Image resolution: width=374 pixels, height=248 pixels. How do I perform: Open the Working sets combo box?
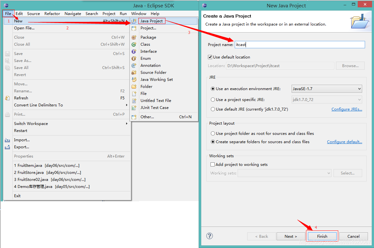pyautogui.click(x=285, y=173)
